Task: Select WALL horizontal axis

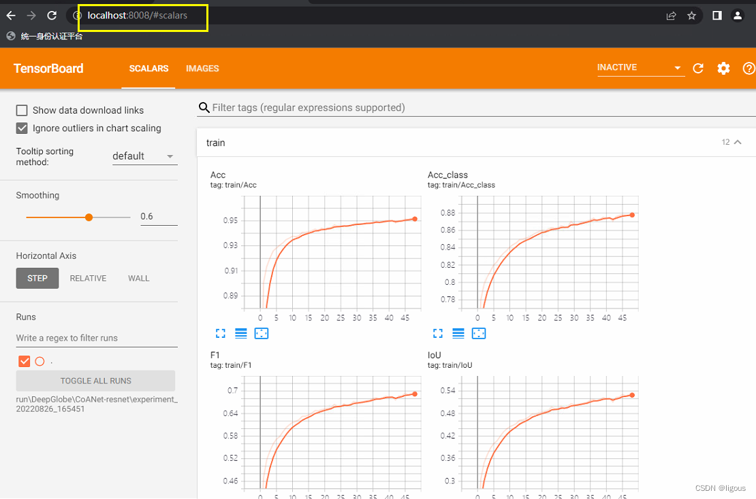Action: point(138,278)
